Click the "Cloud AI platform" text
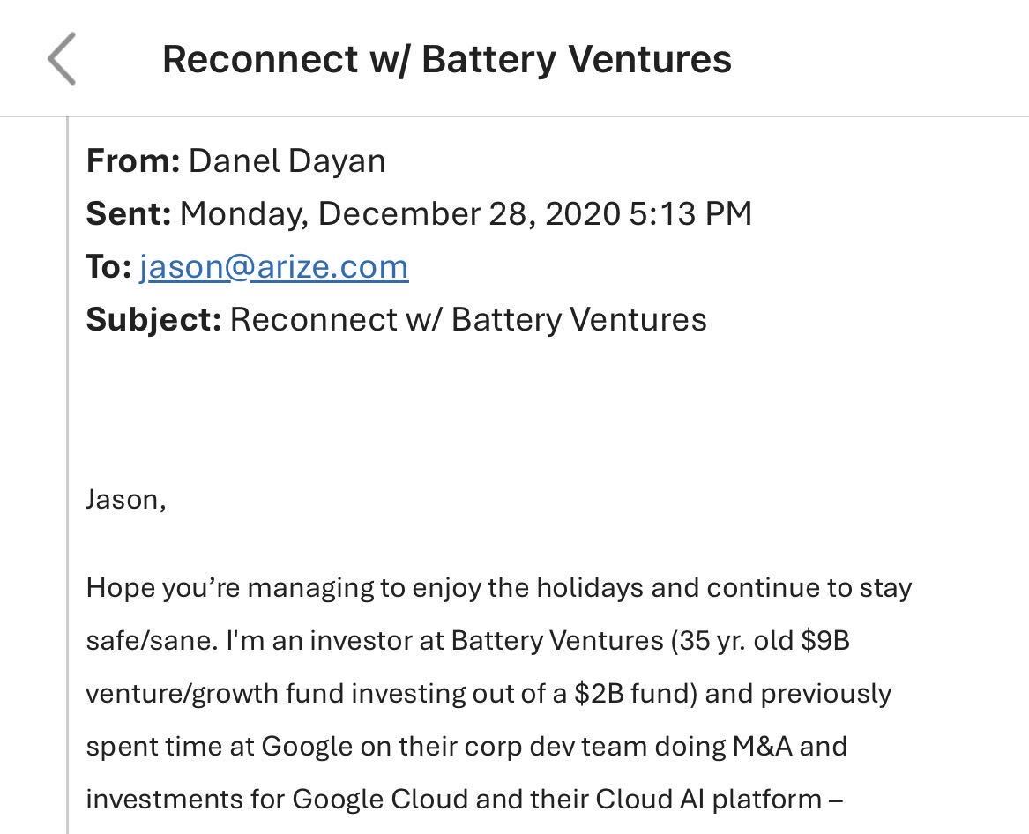Image resolution: width=1029 pixels, height=834 pixels. [708, 800]
